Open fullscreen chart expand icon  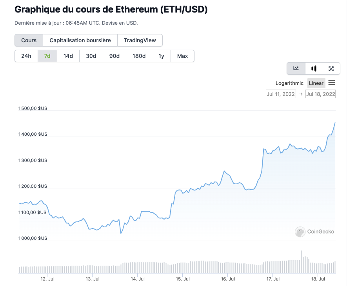(x=331, y=68)
